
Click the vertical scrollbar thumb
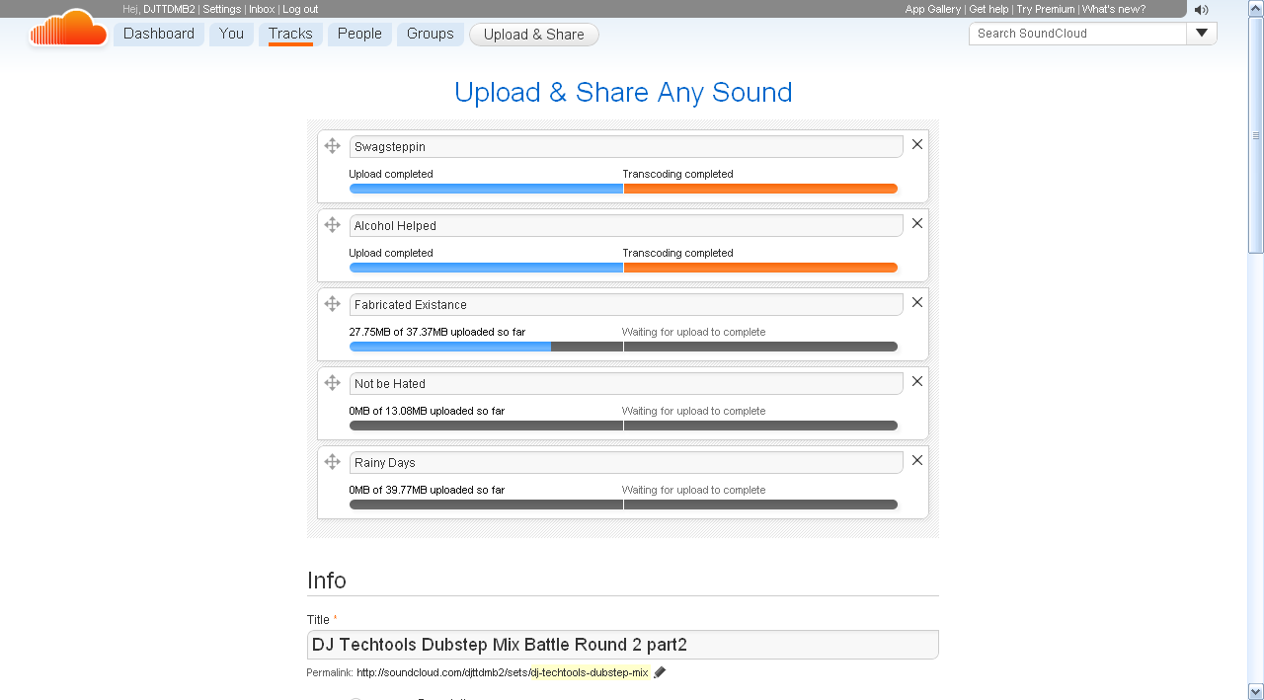click(x=1256, y=134)
